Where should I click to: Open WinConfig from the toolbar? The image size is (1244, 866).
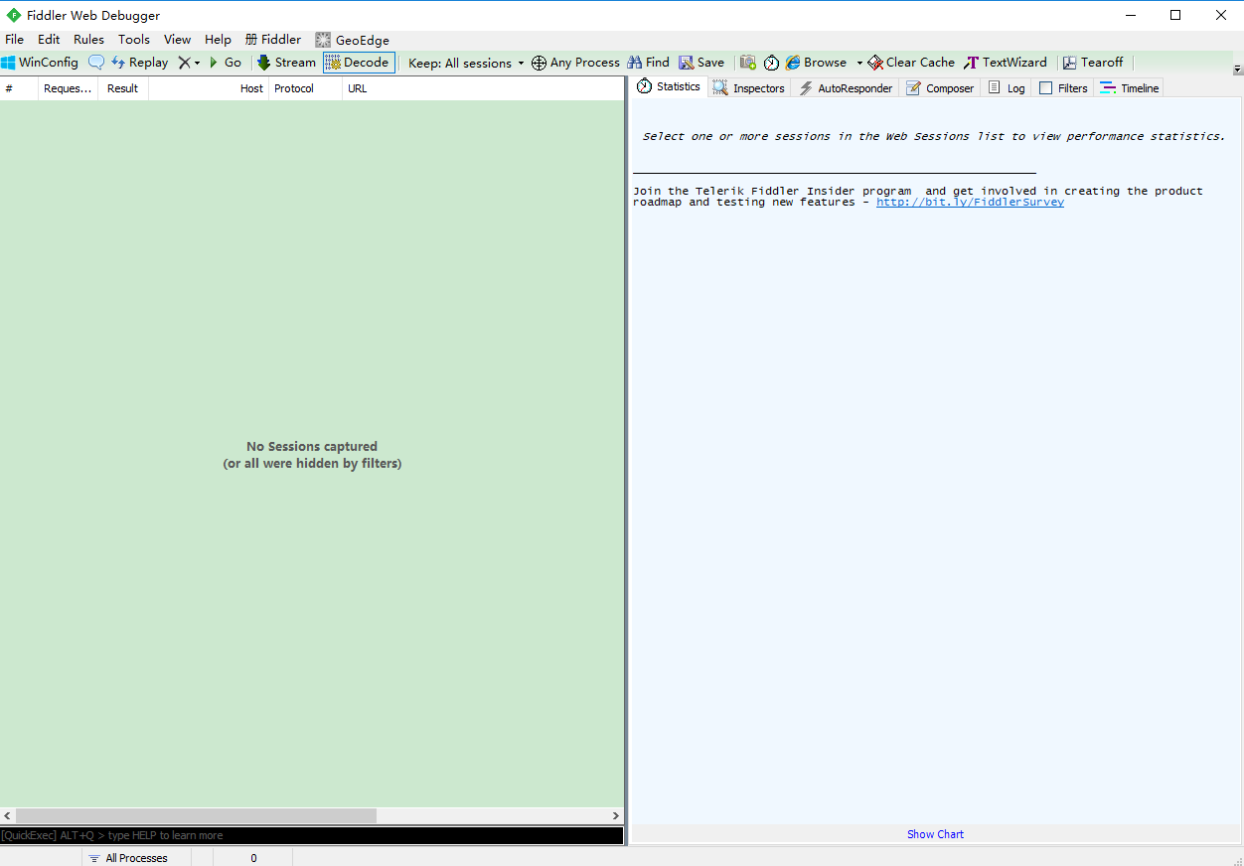pos(40,63)
